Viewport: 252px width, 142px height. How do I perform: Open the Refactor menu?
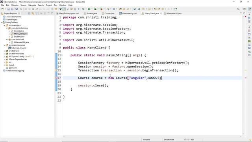[x=15, y=5]
